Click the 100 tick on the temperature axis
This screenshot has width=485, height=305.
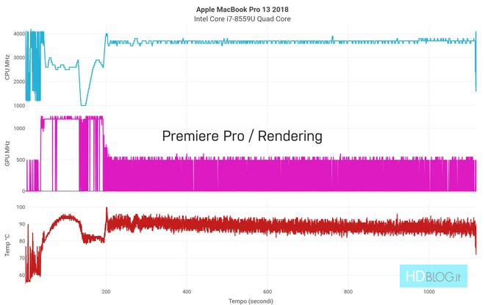(19, 208)
